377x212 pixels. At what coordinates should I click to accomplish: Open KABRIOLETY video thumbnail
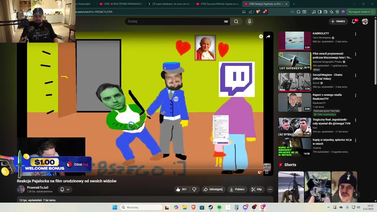coord(295,41)
